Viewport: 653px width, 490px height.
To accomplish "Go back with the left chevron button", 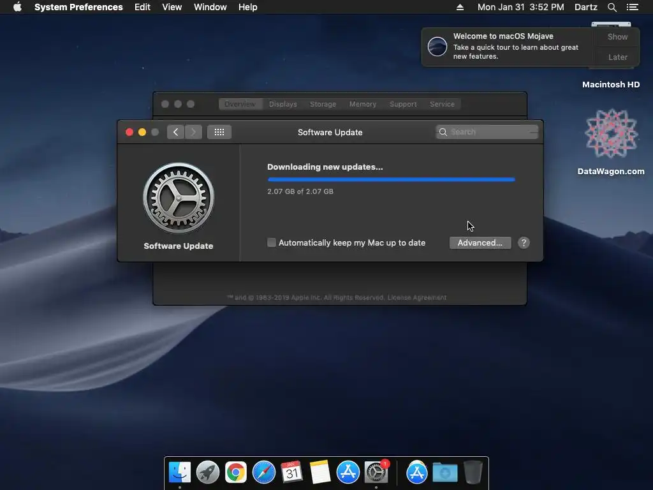I will tap(175, 132).
